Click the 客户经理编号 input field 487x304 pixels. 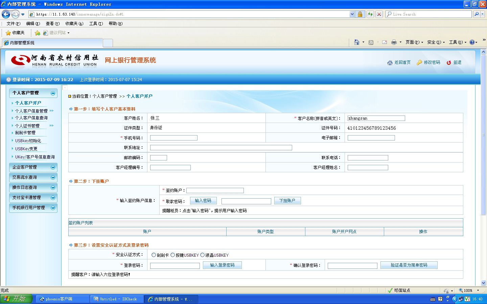(170, 168)
